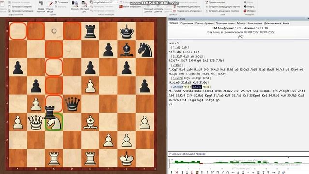Mark position with '+-' white winning symbol
Viewport: 309px width, 174px height.
coord(233,172)
